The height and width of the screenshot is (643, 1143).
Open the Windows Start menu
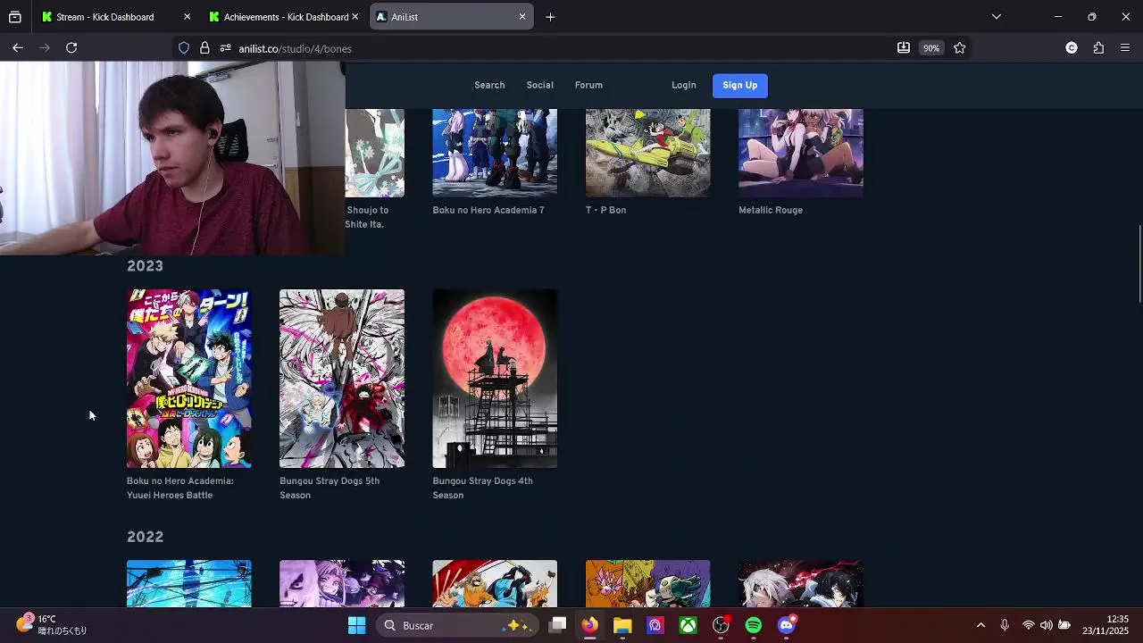point(356,626)
